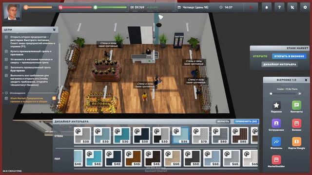Click the calendar icon beside Четверг

[x=179, y=7]
